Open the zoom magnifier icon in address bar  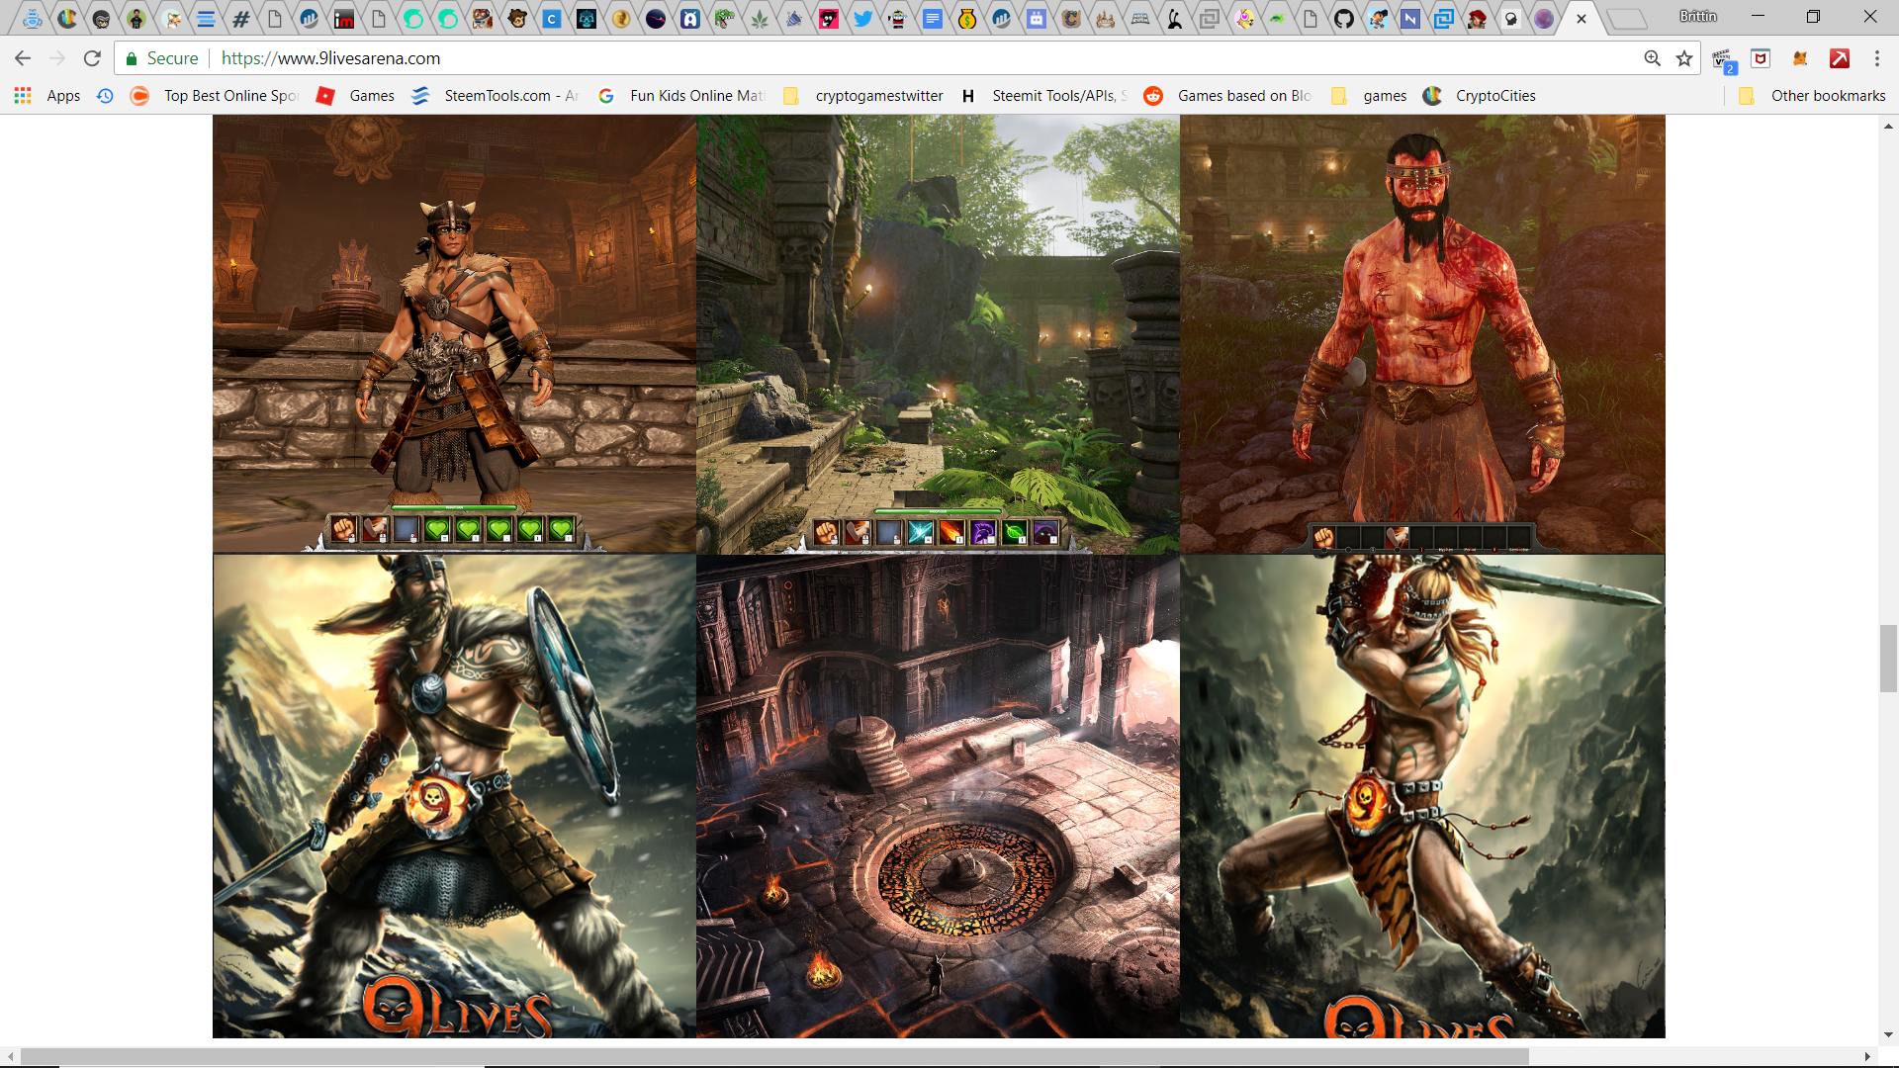[1652, 58]
